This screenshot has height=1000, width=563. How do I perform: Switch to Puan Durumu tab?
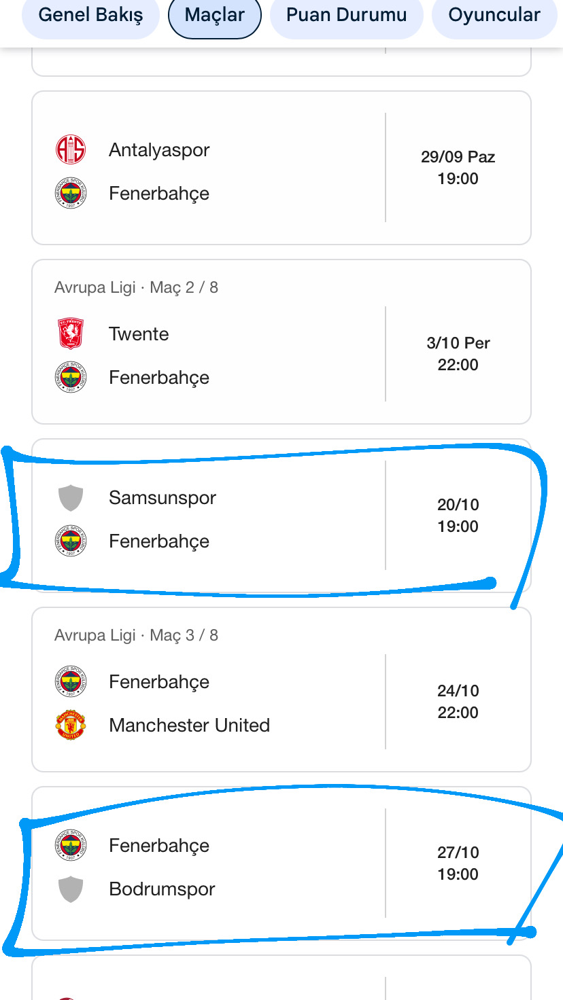tap(346, 16)
